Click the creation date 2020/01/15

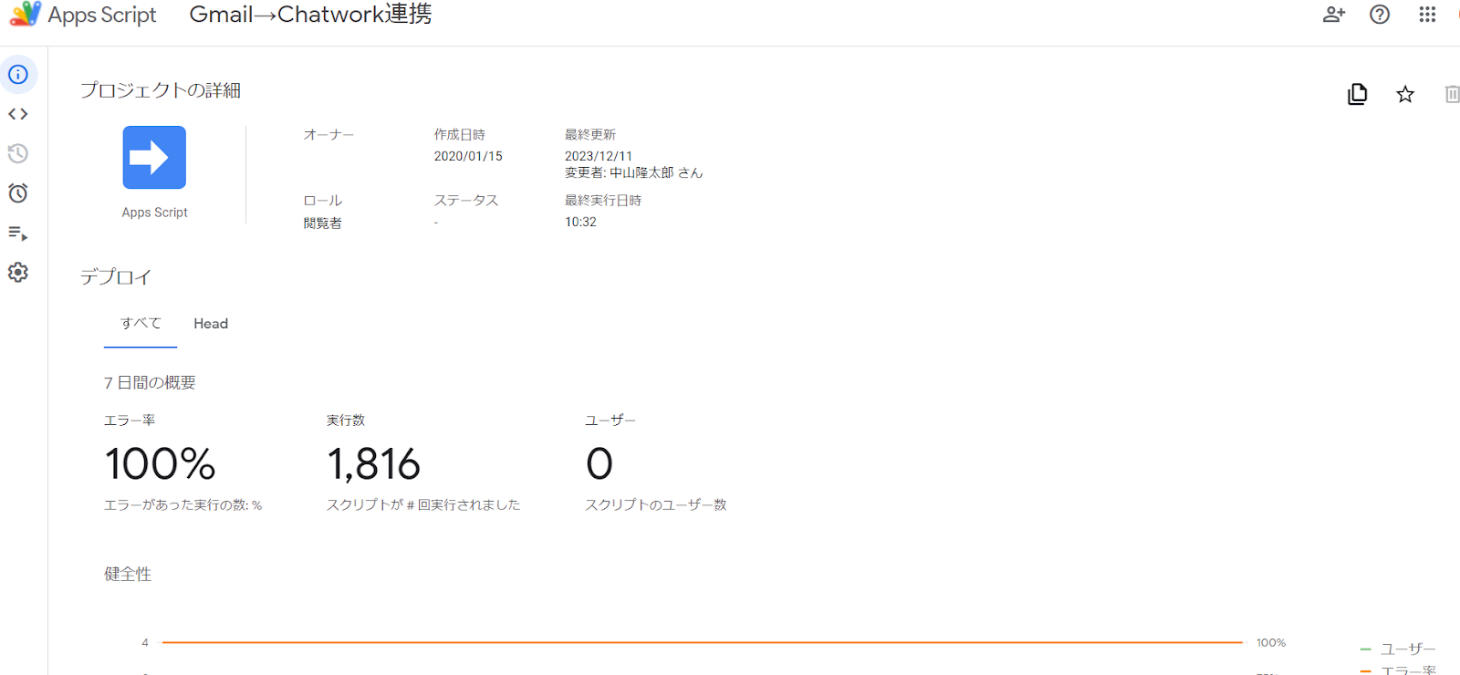click(x=468, y=156)
